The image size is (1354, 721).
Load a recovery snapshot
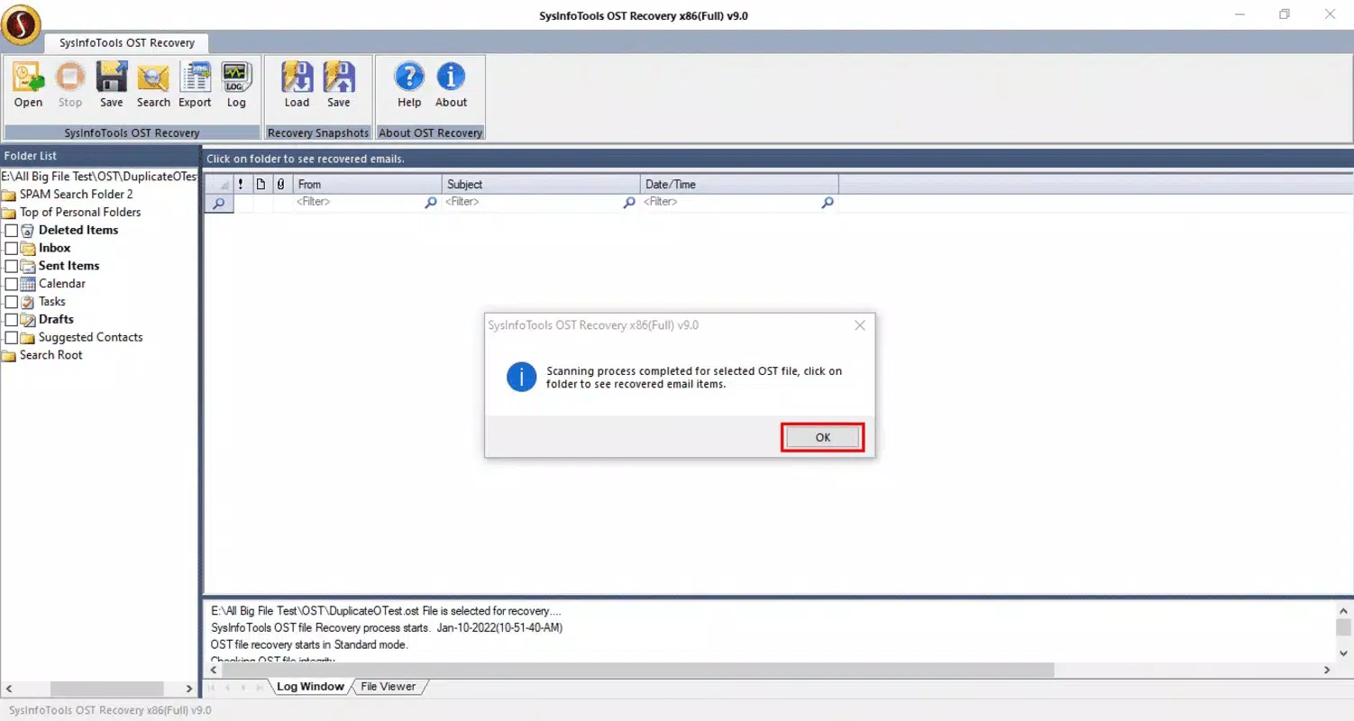pos(297,85)
